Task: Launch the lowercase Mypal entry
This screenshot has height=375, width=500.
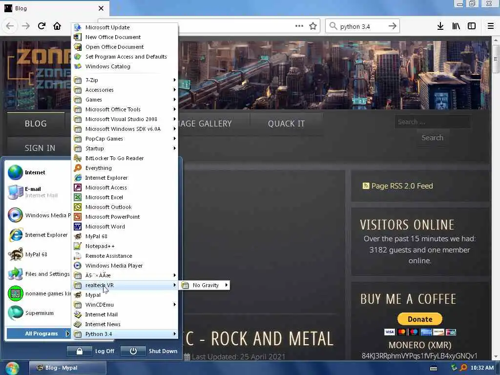Action: pos(125,295)
